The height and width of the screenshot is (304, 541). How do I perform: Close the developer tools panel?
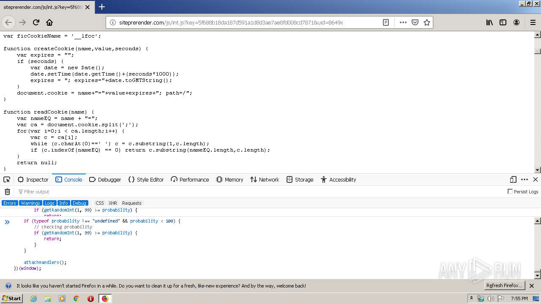[x=536, y=179]
